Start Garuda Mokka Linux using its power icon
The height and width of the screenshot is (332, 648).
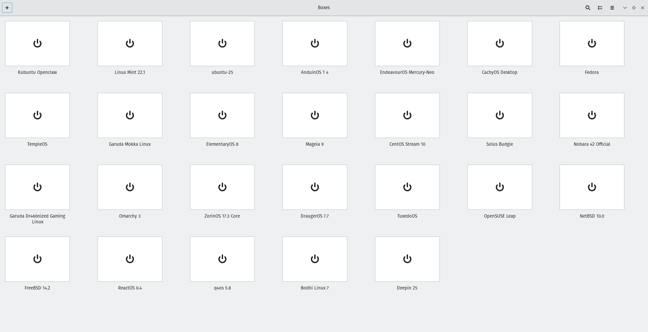pos(130,115)
